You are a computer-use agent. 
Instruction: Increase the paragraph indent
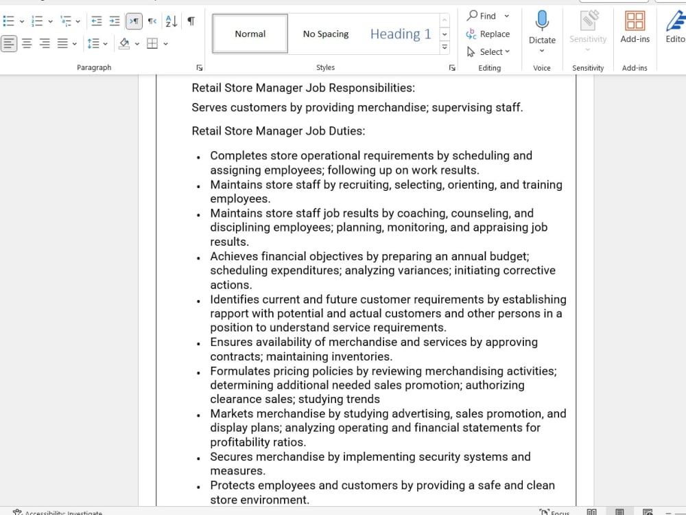pyautogui.click(x=115, y=21)
